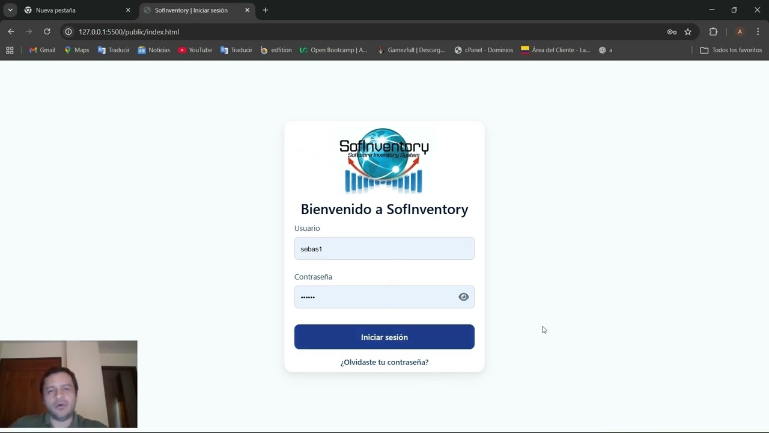Open the Open Bootcamp bookmark
Viewport: 769px width, 433px height.
point(333,50)
